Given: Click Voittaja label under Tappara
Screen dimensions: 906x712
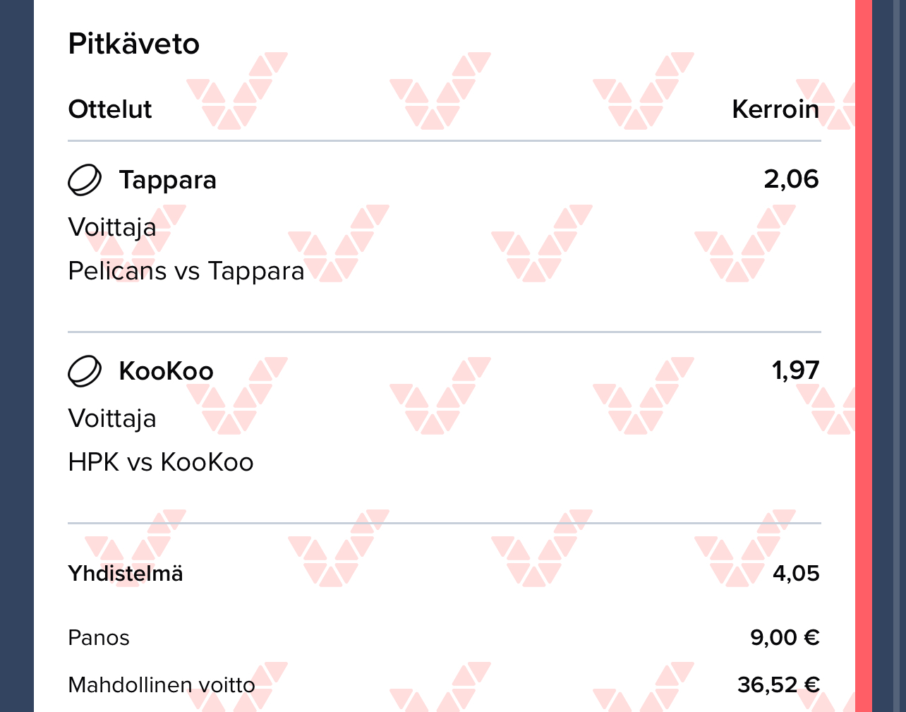Looking at the screenshot, I should [x=112, y=227].
